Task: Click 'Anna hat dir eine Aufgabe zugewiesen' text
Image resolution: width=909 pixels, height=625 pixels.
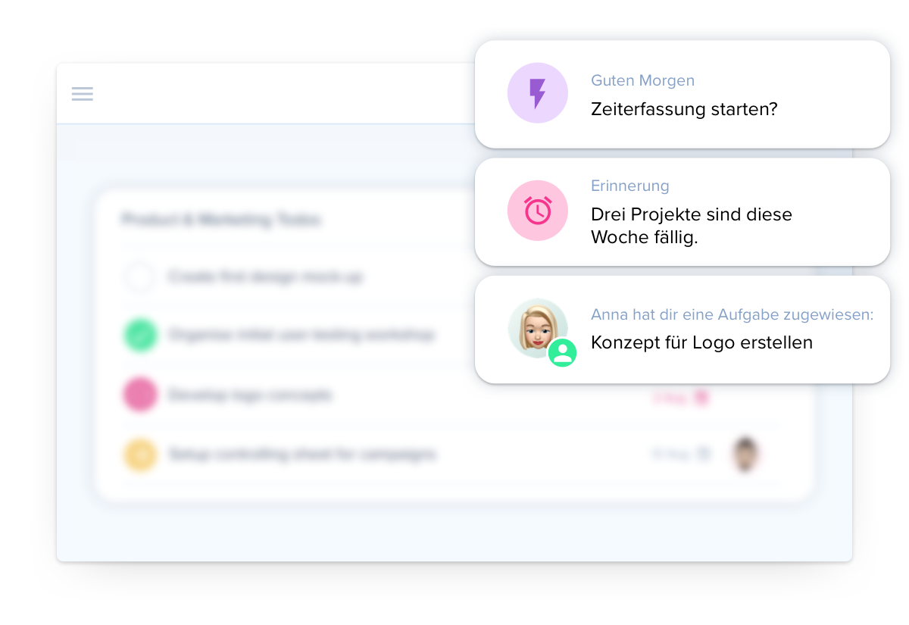Action: point(732,314)
